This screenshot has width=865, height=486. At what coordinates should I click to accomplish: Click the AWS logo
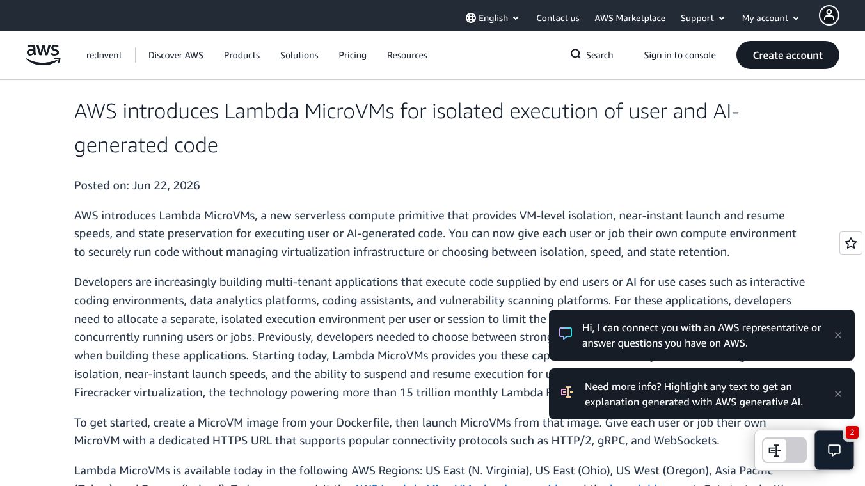(x=43, y=55)
